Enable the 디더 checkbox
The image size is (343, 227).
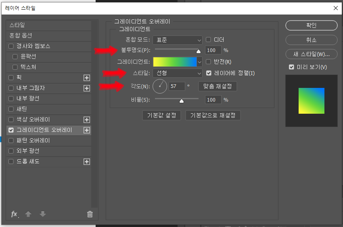point(209,40)
